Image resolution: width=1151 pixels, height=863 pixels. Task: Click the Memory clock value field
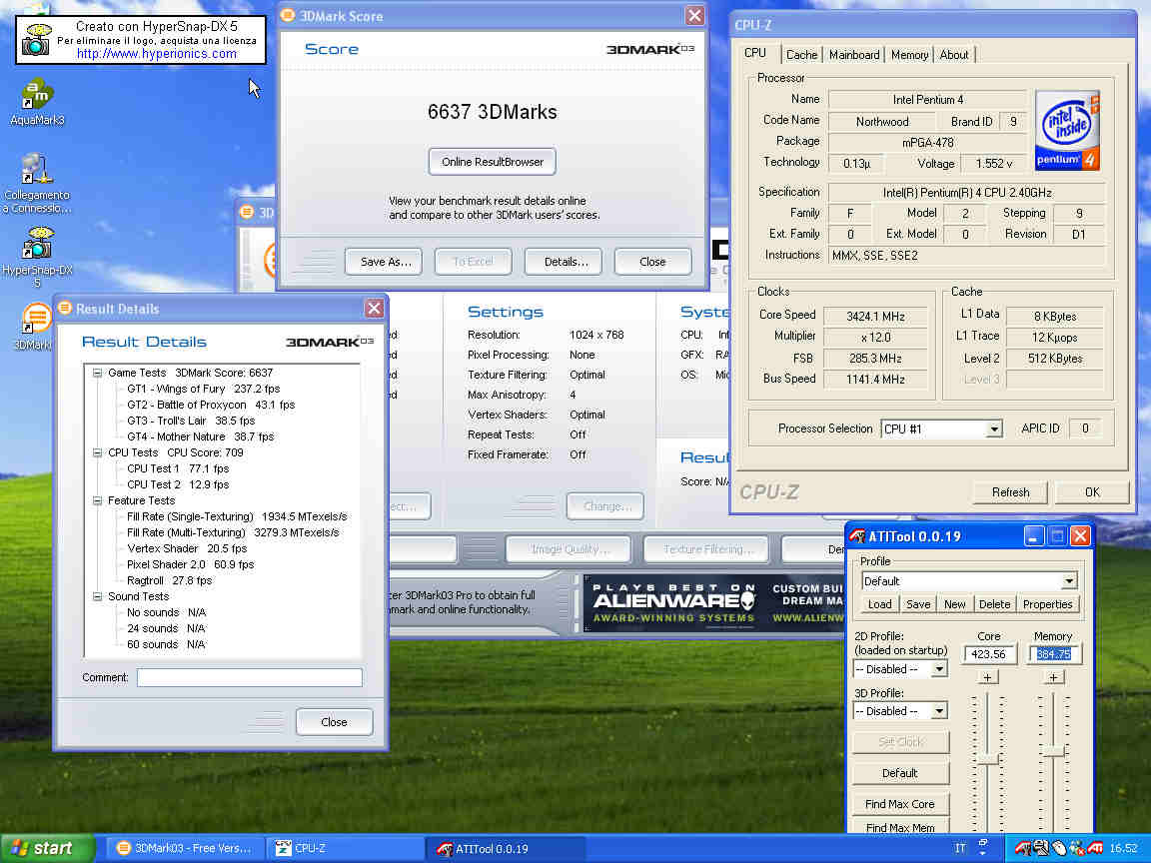click(x=1053, y=654)
